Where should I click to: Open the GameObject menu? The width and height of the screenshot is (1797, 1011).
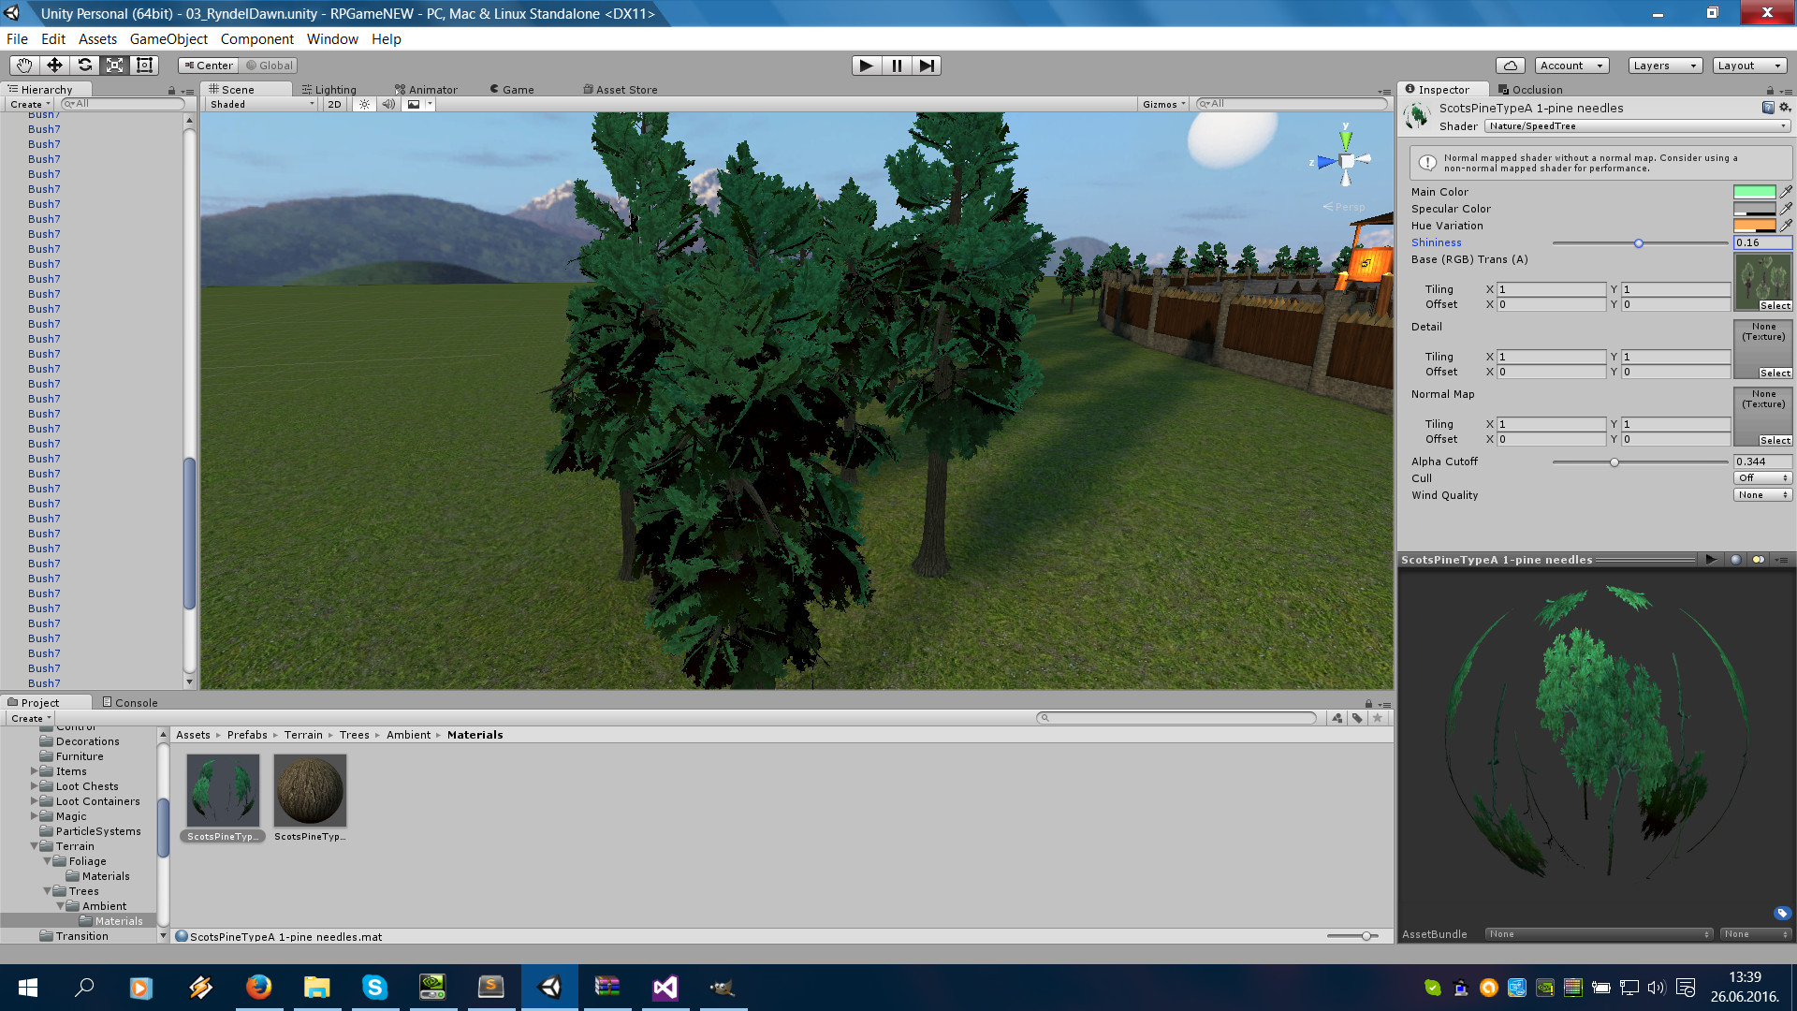click(168, 38)
